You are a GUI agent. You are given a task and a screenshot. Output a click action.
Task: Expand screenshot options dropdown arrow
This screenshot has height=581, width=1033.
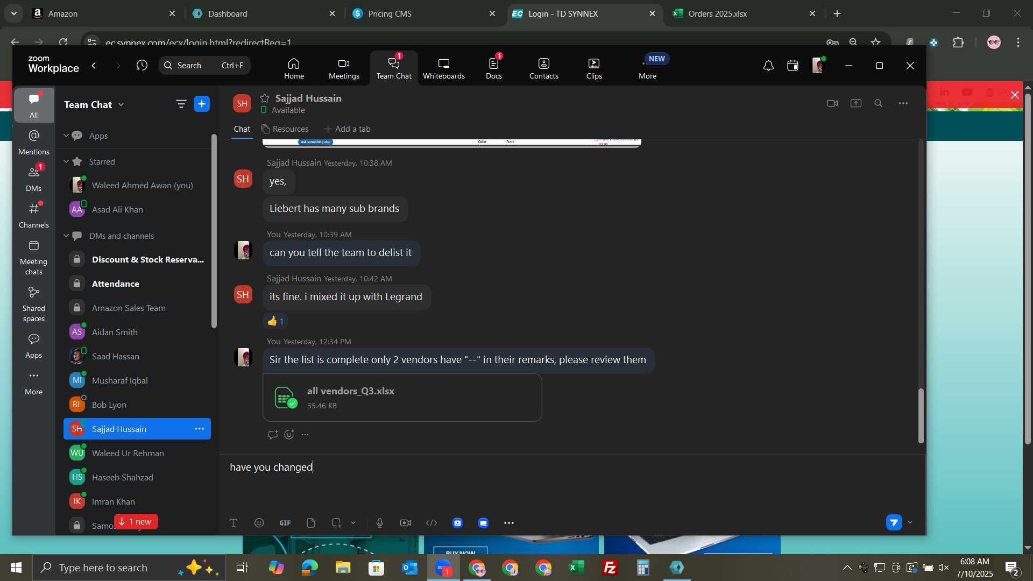click(x=353, y=523)
